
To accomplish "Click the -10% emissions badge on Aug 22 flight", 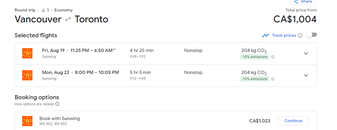I will 254,79.
